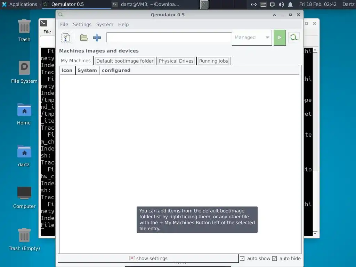The height and width of the screenshot is (267, 356).
Task: Switch to My Machines tab
Action: (75, 60)
